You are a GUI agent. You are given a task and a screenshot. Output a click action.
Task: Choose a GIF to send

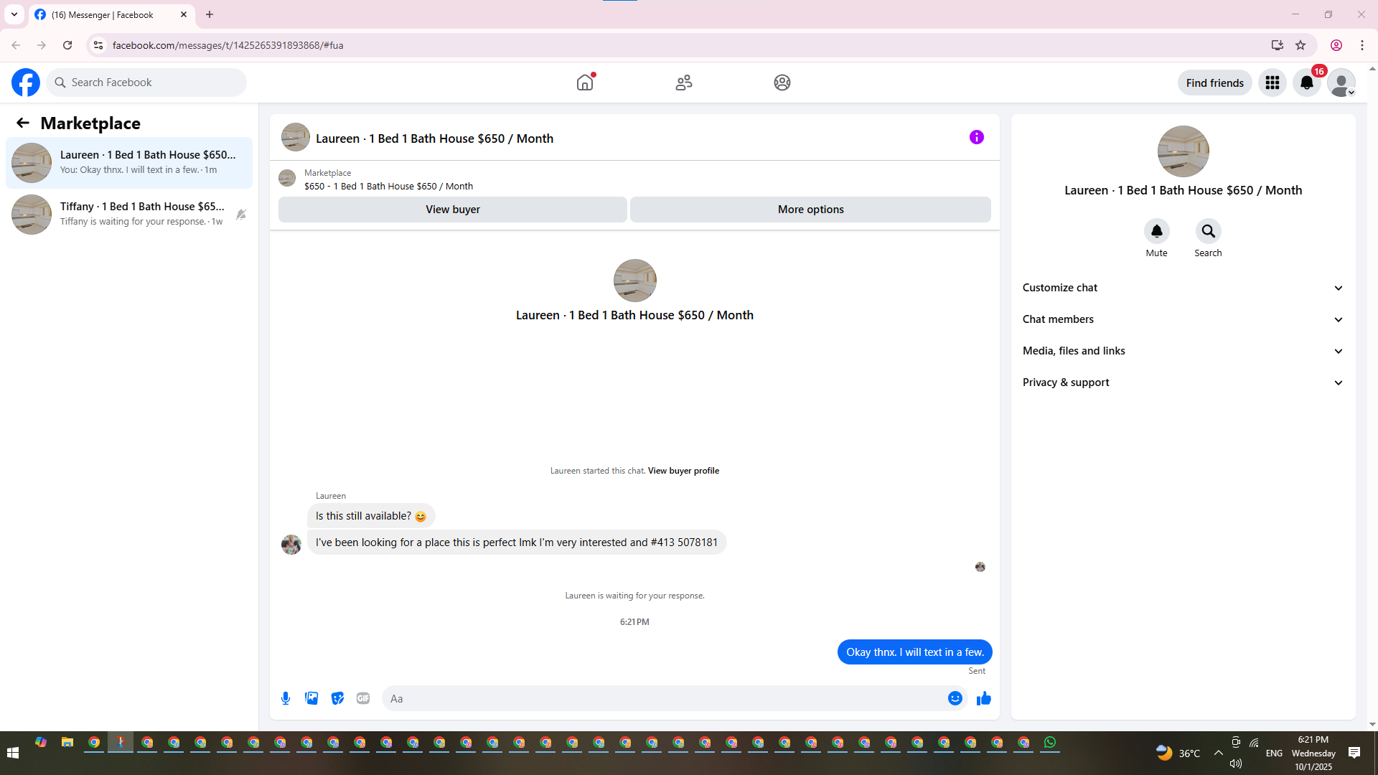(363, 698)
